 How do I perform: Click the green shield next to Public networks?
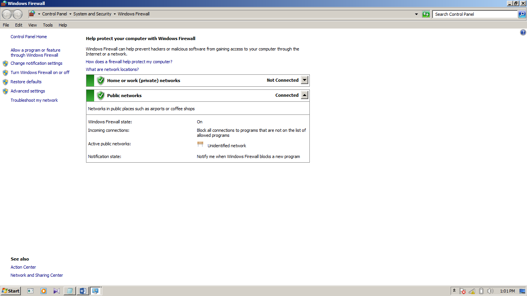[101, 96]
